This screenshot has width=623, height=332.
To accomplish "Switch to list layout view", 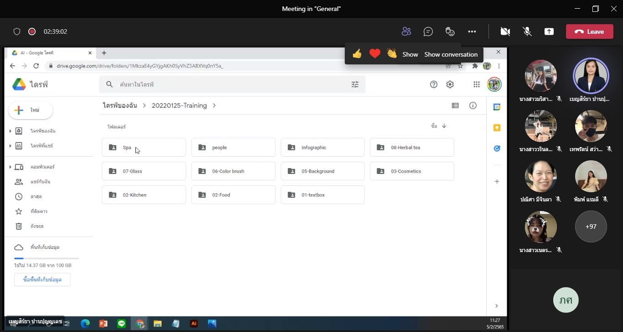I will pos(455,105).
